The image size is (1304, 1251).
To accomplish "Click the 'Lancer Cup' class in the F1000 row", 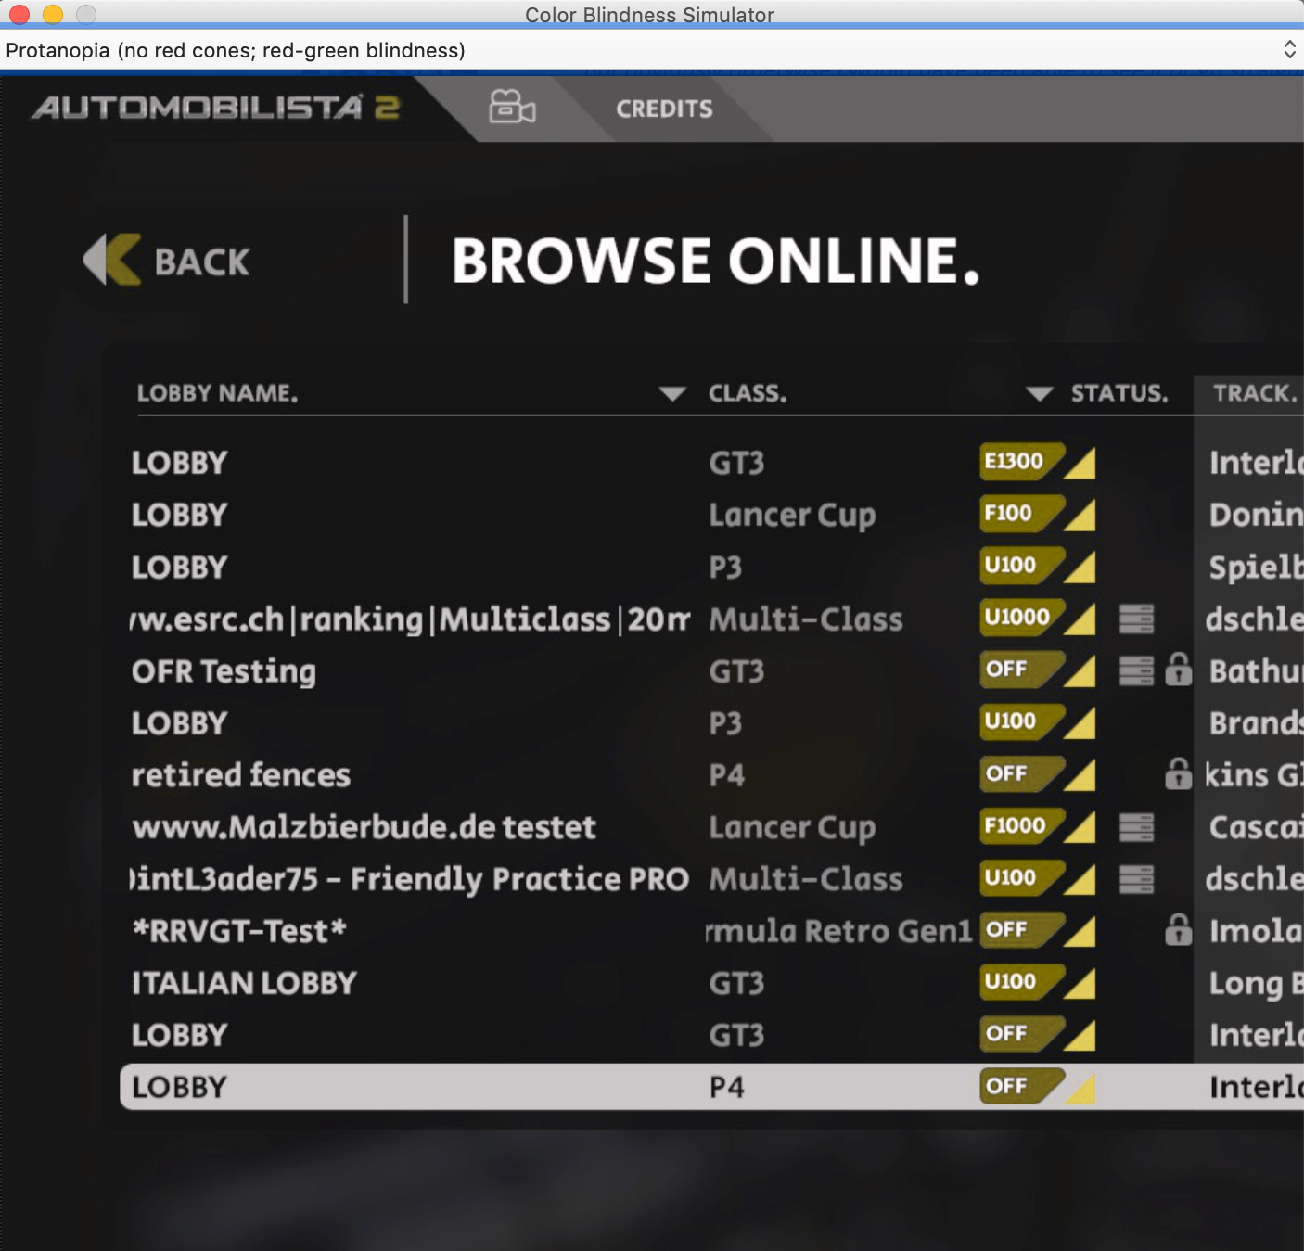I will (792, 827).
